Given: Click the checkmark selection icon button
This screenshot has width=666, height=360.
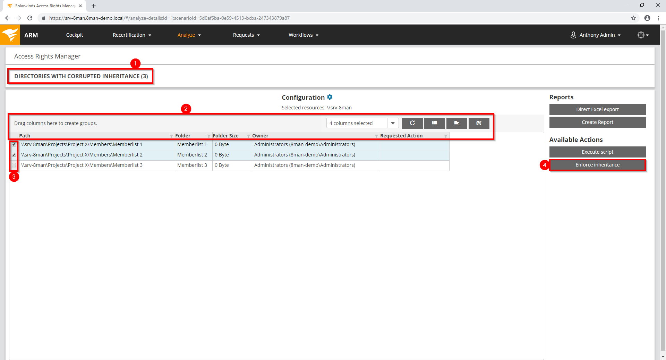Looking at the screenshot, I should [479, 123].
